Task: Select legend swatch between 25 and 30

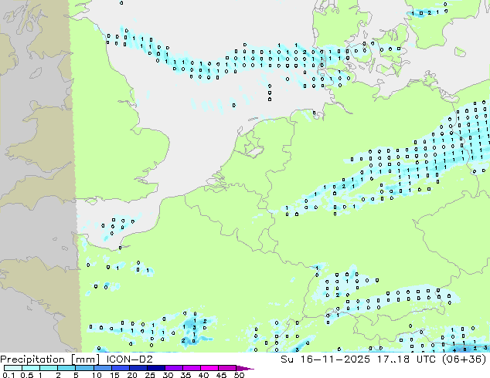Action: pos(155,368)
